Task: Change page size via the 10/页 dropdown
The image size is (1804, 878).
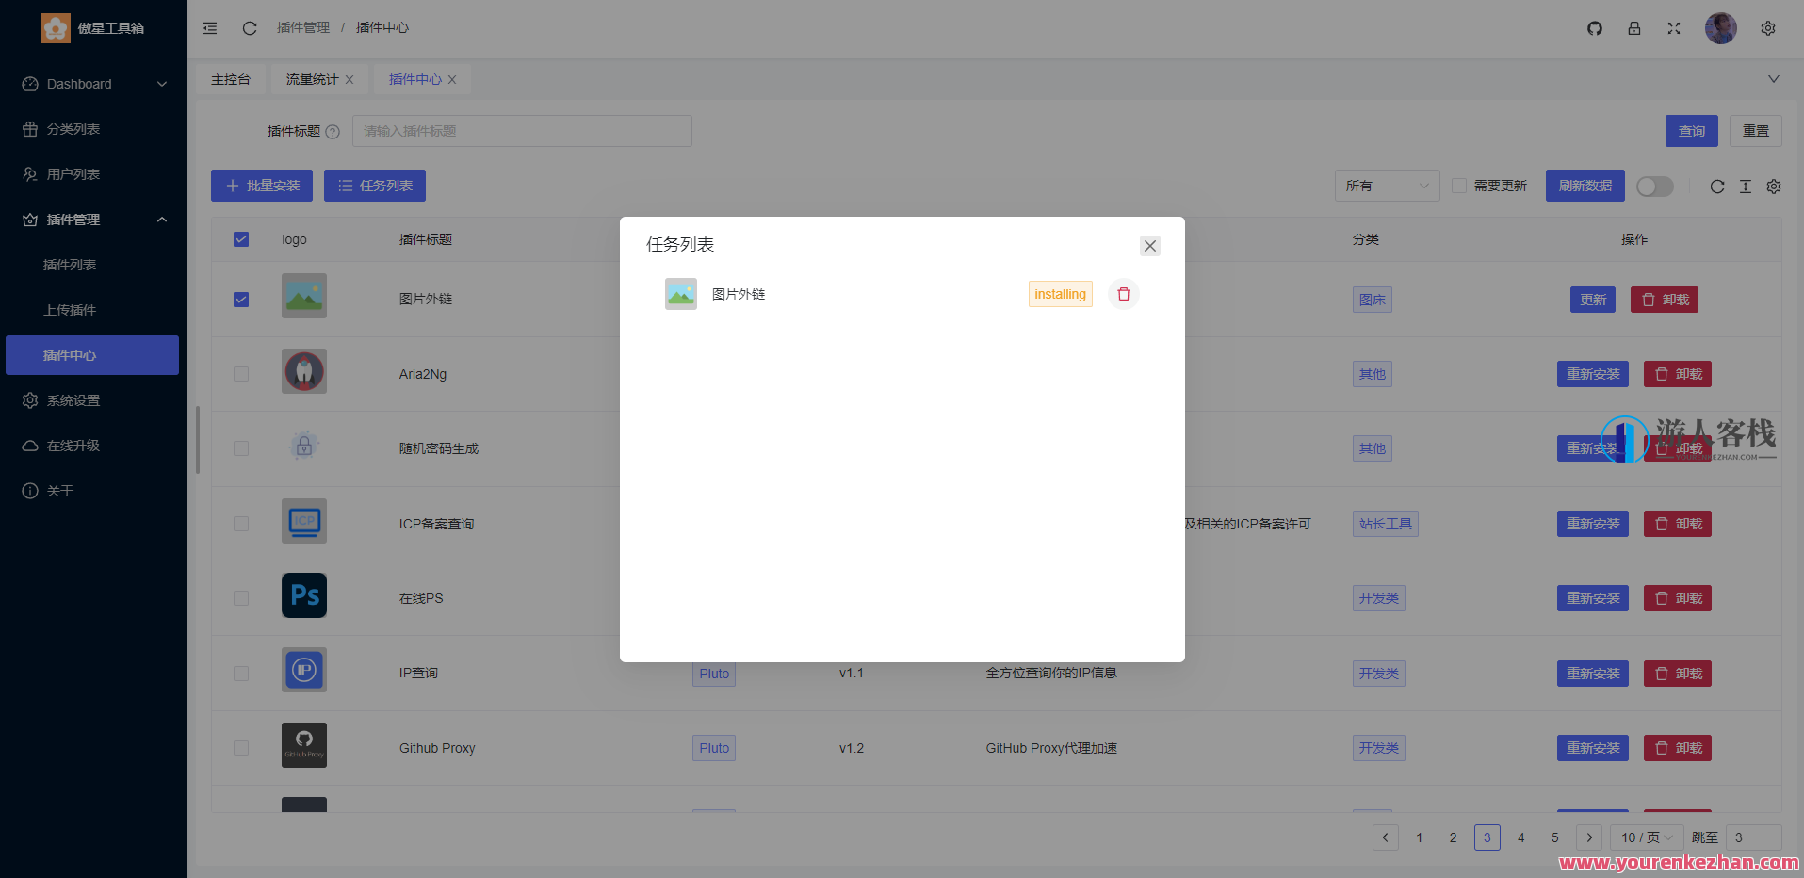Action: pyautogui.click(x=1645, y=837)
